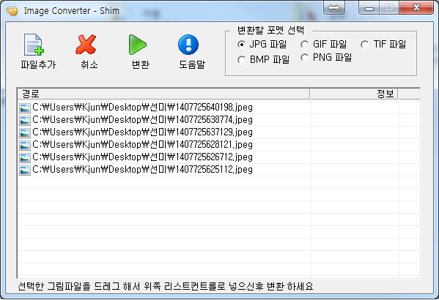Select the GIF 파일 format option
This screenshot has height=300, width=439.
point(304,44)
